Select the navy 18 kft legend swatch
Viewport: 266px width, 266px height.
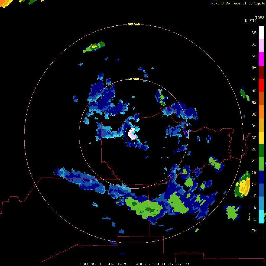pyautogui.click(x=261, y=177)
